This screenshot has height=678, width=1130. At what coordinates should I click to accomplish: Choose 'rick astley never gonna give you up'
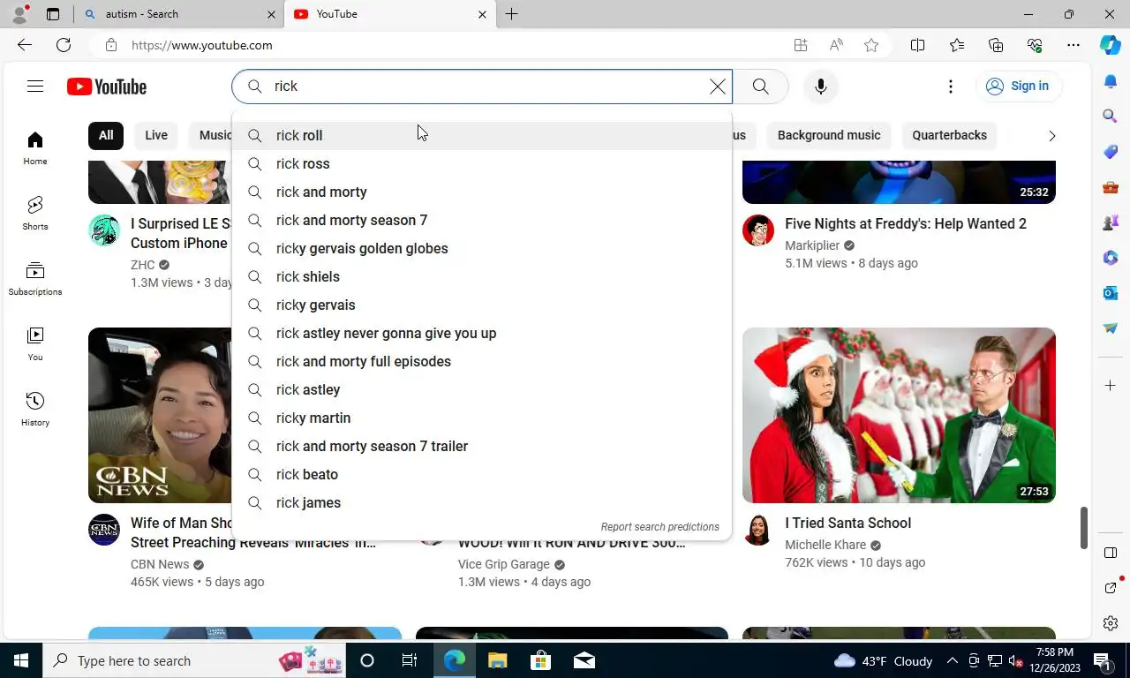482,333
